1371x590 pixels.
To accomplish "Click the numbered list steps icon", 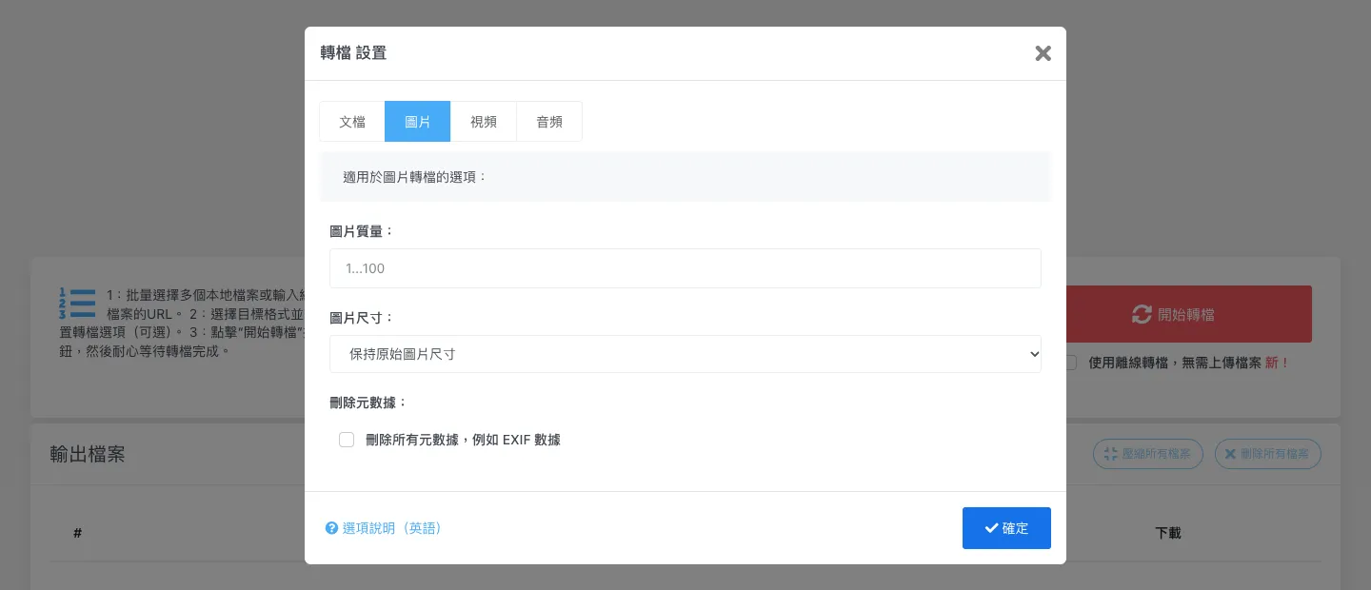I will coord(77,304).
